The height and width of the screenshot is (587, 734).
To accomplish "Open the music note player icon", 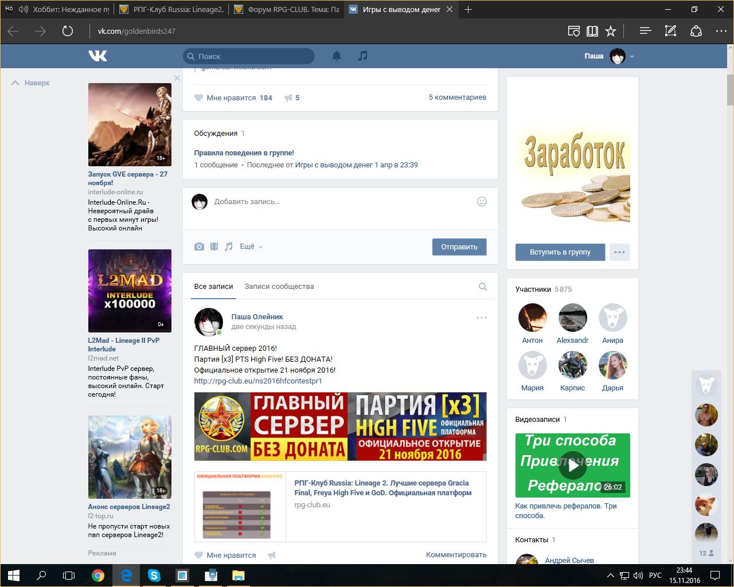I will (x=362, y=56).
